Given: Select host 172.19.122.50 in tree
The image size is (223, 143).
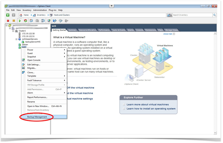Looking at the screenshot, I should click(x=28, y=34).
